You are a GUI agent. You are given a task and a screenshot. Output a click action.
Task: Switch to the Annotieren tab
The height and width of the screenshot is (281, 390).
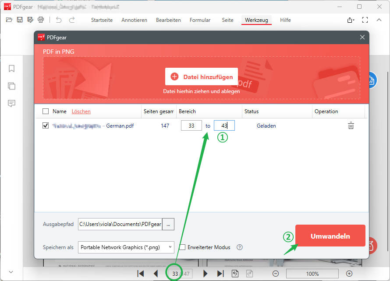[134, 20]
